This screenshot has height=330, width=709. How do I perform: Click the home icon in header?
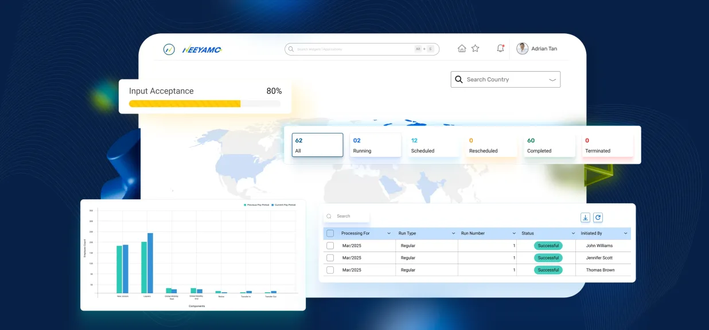coord(462,49)
